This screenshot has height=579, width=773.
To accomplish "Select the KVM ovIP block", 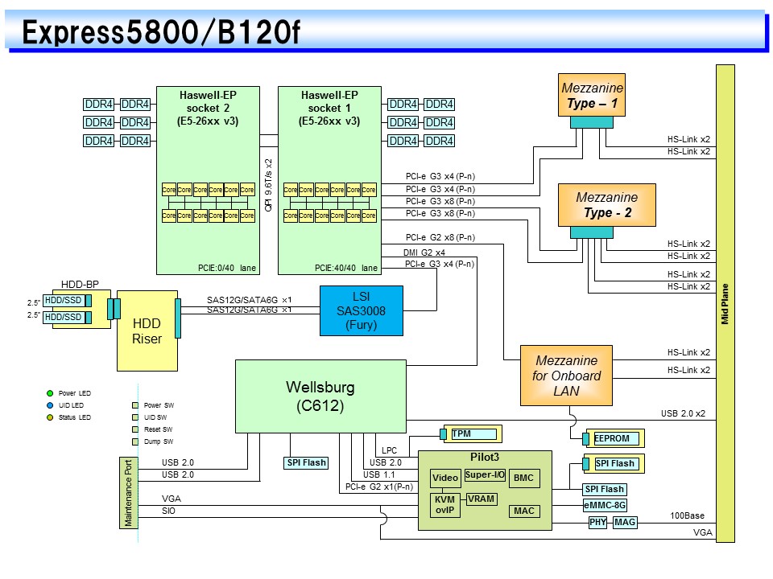I will (444, 505).
